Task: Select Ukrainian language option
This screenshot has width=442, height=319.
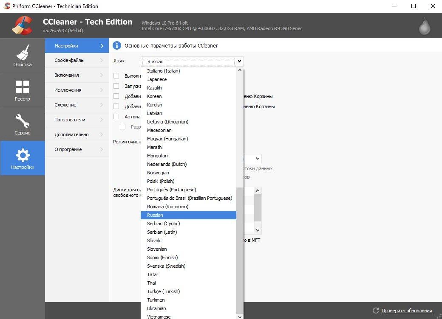Action: 188,308
